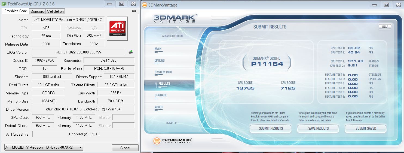Click the Die Size field 256 mm²
This screenshot has height=153, width=404.
point(94,36)
